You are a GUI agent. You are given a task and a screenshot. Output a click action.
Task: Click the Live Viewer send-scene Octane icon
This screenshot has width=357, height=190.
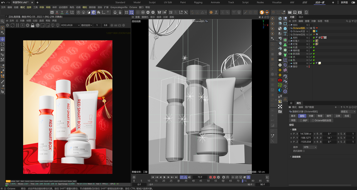coord(8,25)
